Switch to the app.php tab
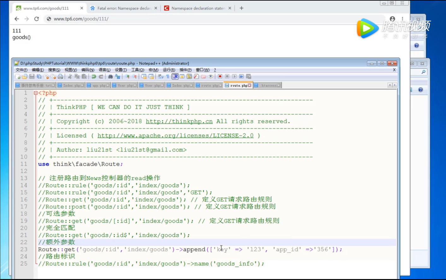The image size is (446, 280). coord(98,85)
